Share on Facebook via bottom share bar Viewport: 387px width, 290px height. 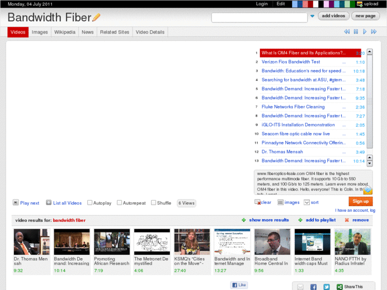(314, 287)
